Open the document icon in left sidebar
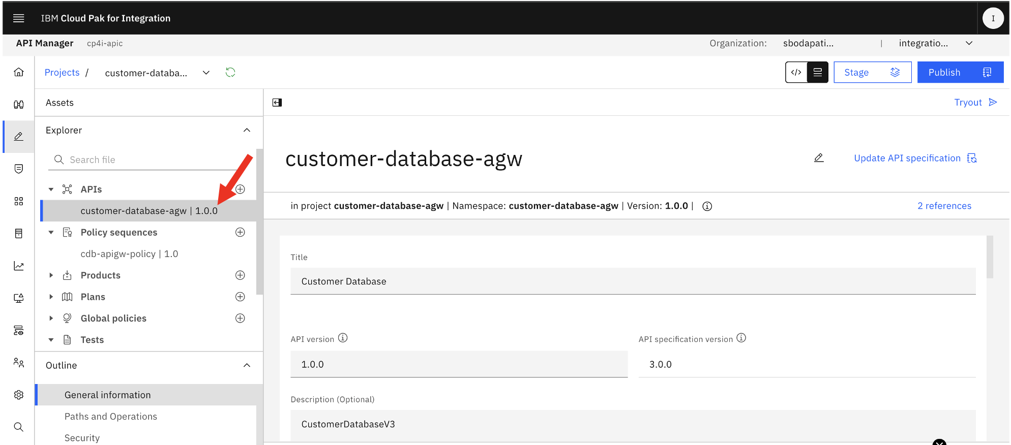Image resolution: width=1011 pixels, height=445 pixels. (19, 233)
